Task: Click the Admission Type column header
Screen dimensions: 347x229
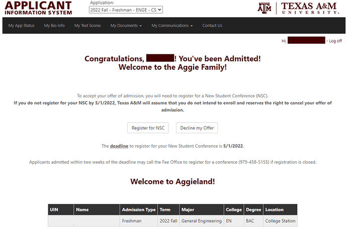Action: point(139,209)
